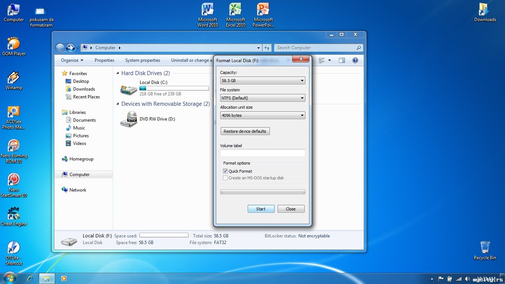Click Restore device defaults button
This screenshot has width=505, height=284.
245,131
